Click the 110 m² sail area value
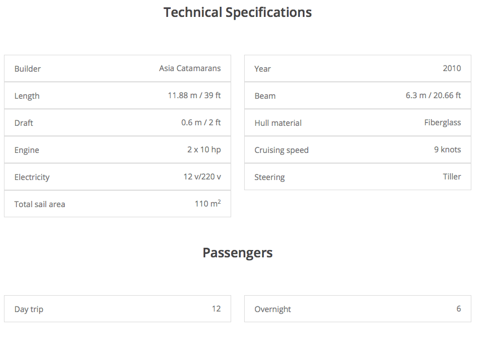The image size is (477, 342). (x=207, y=204)
